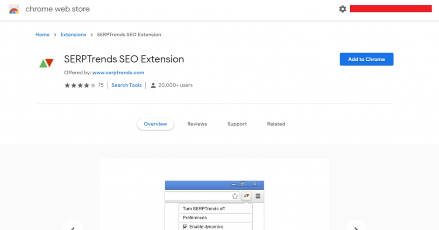Select the Overview tab
Screen dimensions: 439x230
(x=156, y=124)
